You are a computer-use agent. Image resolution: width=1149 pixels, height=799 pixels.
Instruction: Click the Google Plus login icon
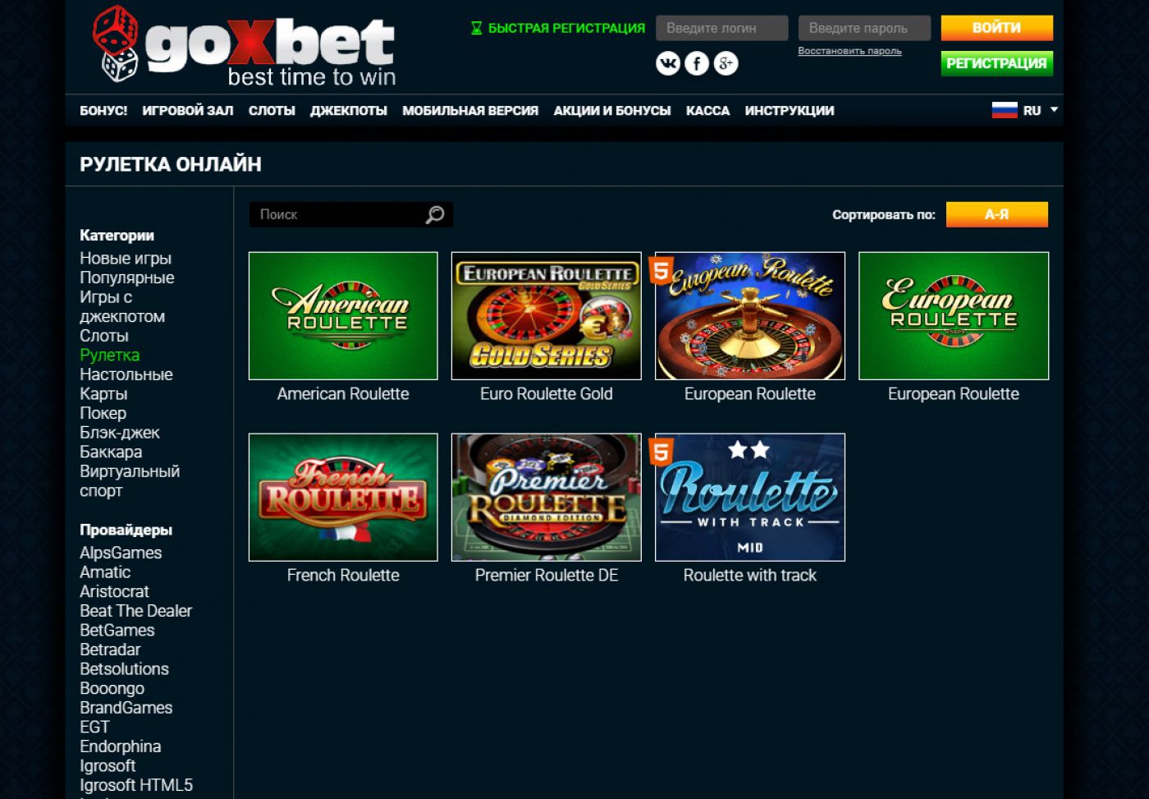click(726, 63)
